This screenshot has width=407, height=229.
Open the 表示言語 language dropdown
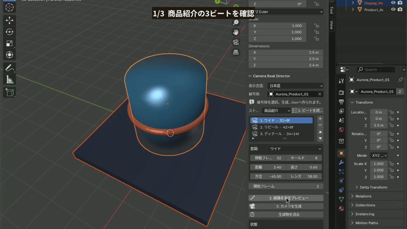click(295, 86)
